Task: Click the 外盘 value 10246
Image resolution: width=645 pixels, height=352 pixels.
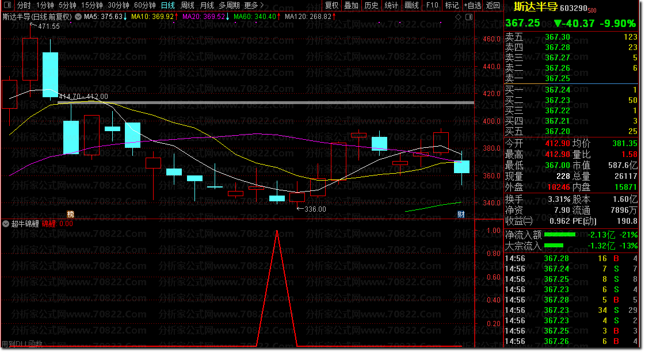Action: (x=558, y=187)
